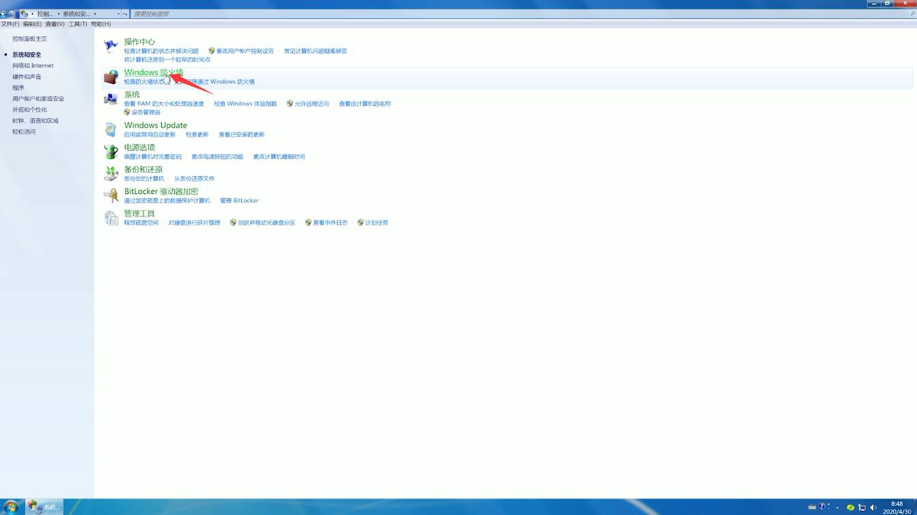Image resolution: width=917 pixels, height=515 pixels.
Task: Refresh the address bar location
Action: 125,14
